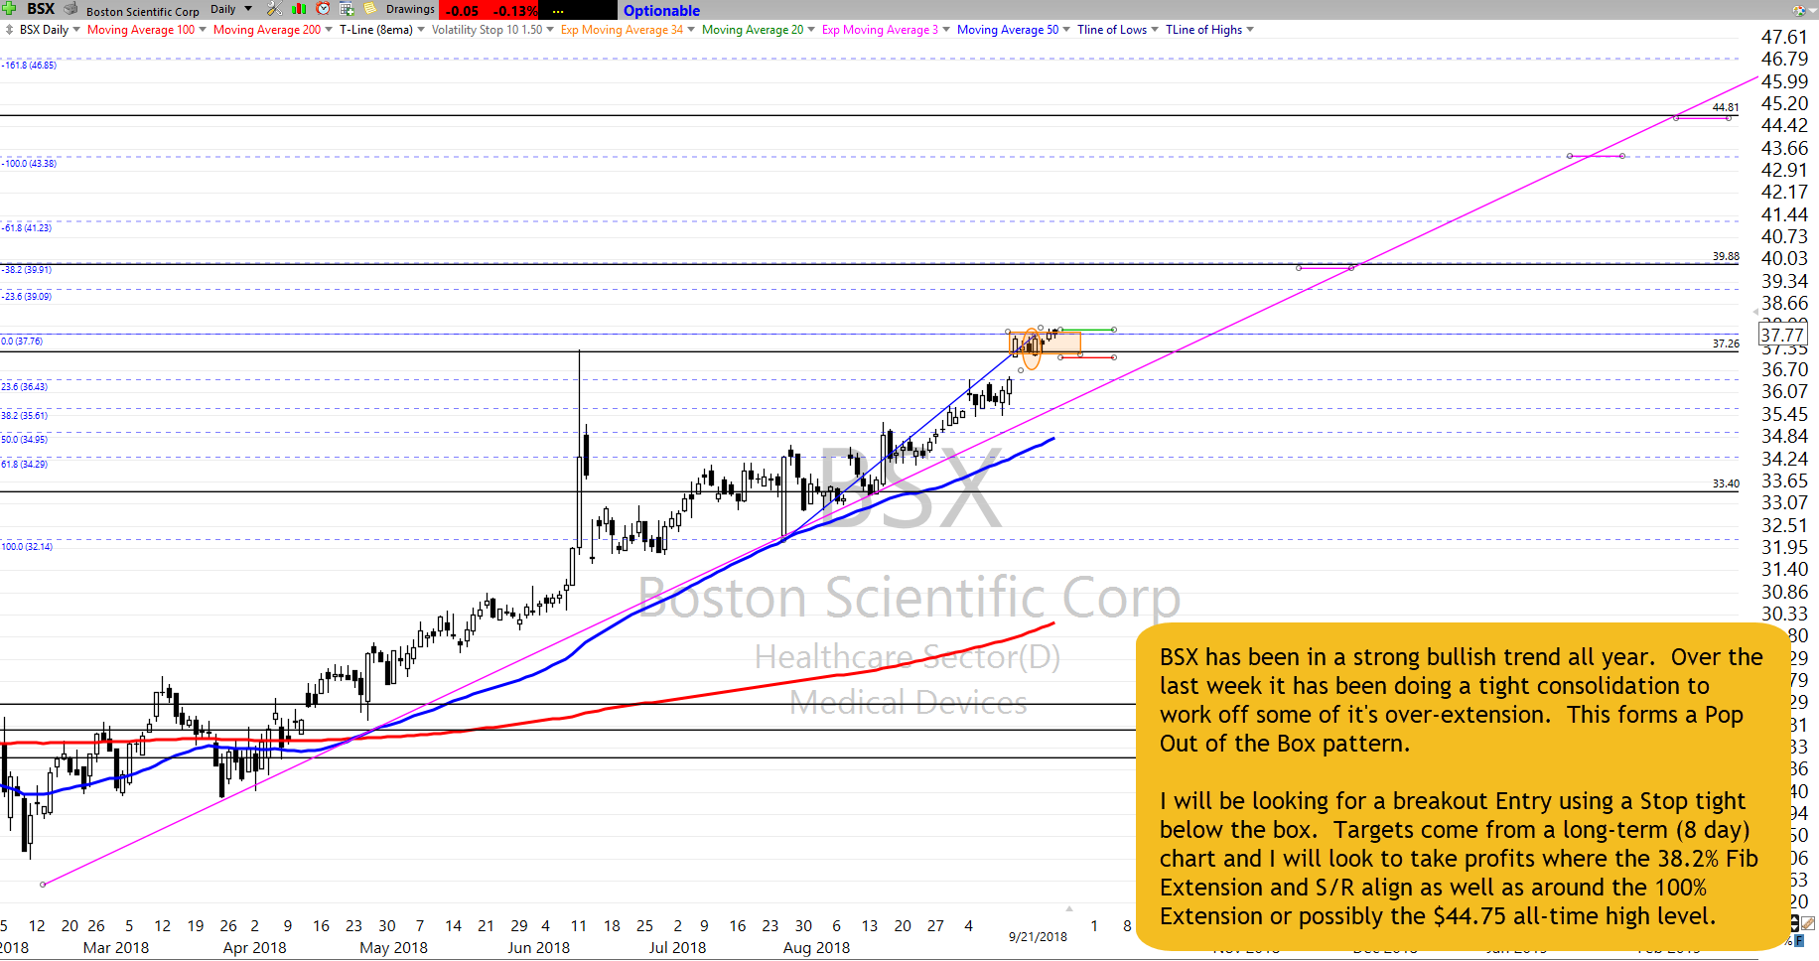Click the Jun 2018 label on time axis

(538, 947)
